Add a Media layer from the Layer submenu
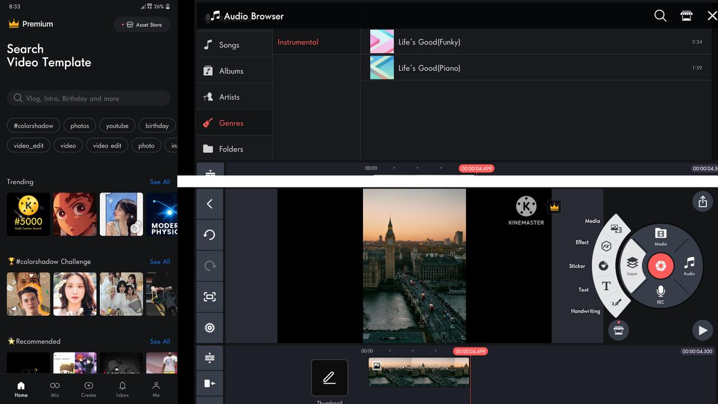The image size is (718, 404). [615, 228]
